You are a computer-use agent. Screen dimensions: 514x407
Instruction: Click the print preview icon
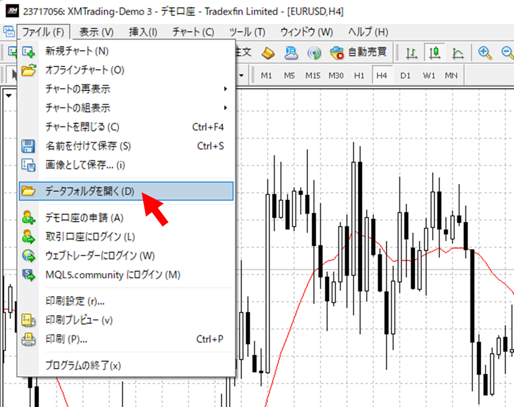pos(29,320)
